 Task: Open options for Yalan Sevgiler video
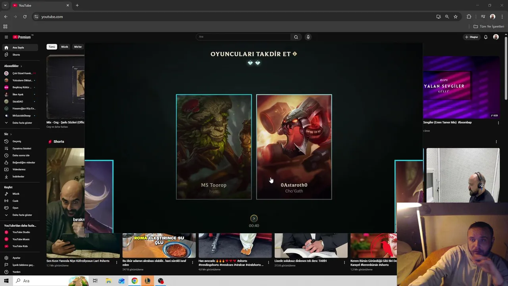(498, 123)
